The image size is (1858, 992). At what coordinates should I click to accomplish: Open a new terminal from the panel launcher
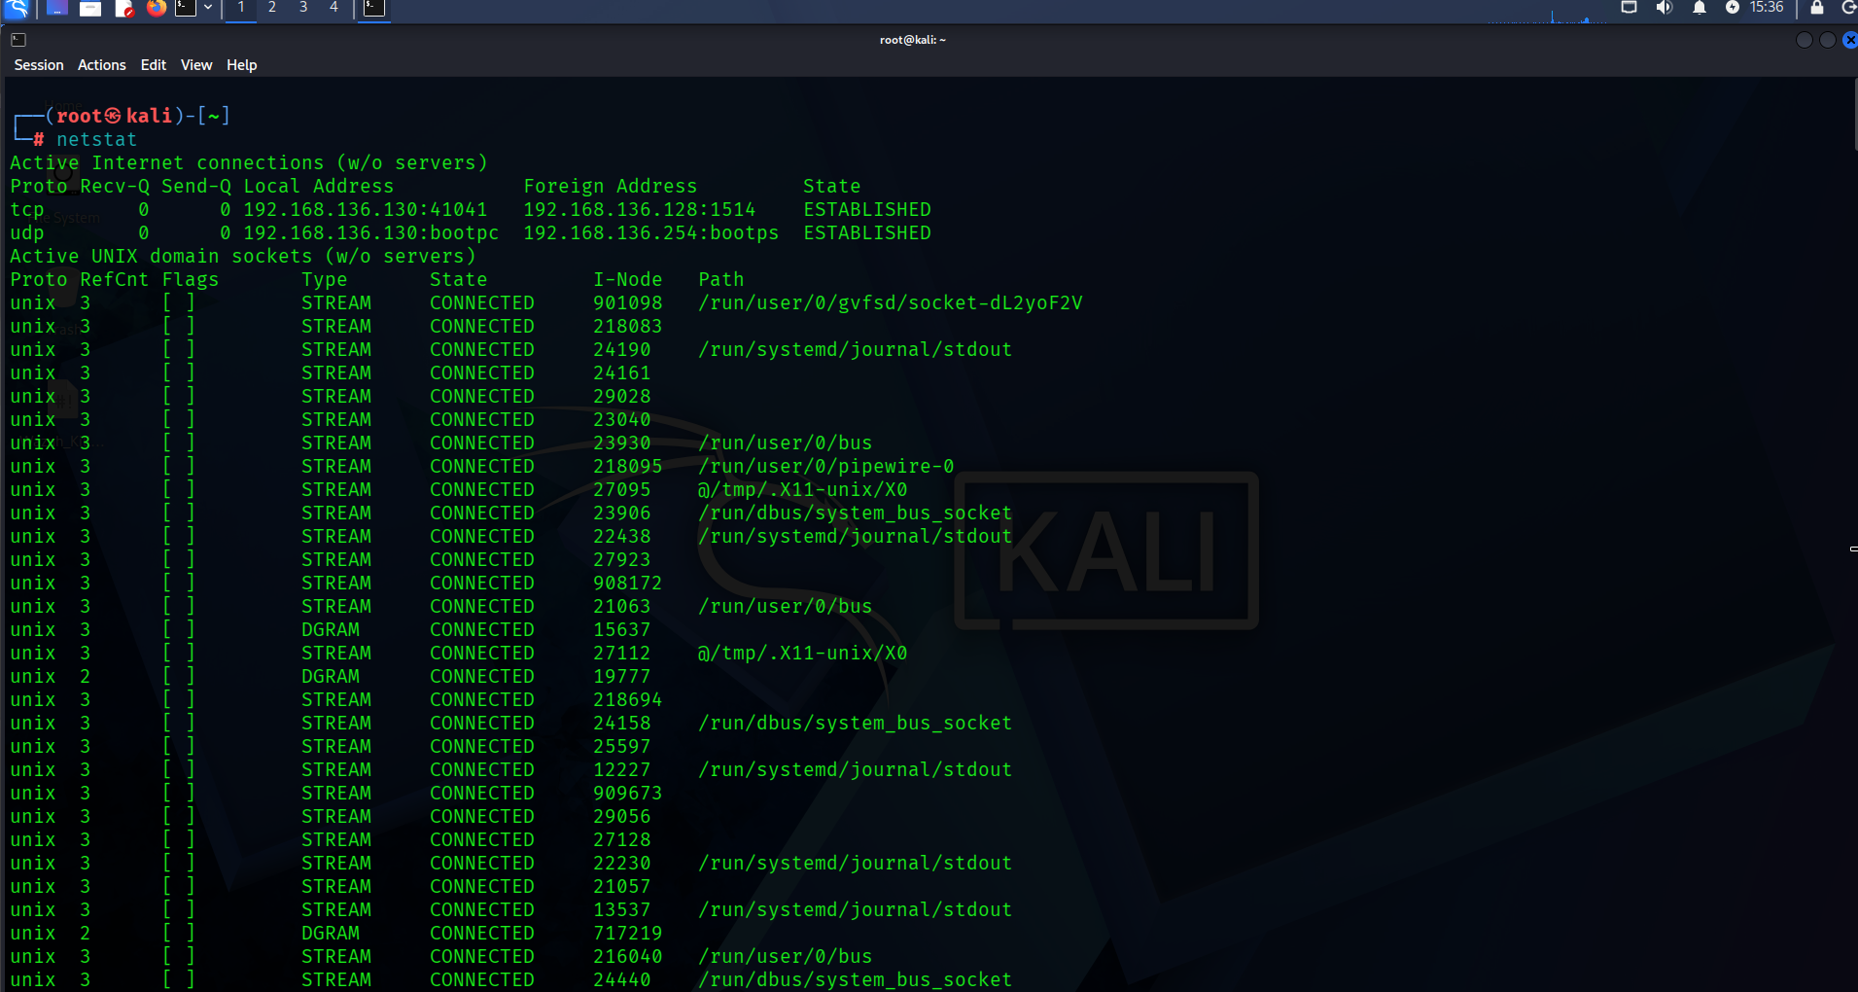pyautogui.click(x=185, y=9)
